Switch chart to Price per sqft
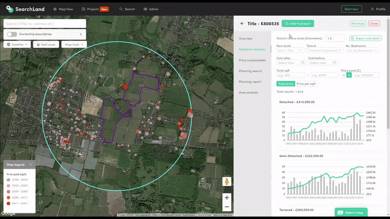The image size is (390, 219). pyautogui.click(x=306, y=84)
